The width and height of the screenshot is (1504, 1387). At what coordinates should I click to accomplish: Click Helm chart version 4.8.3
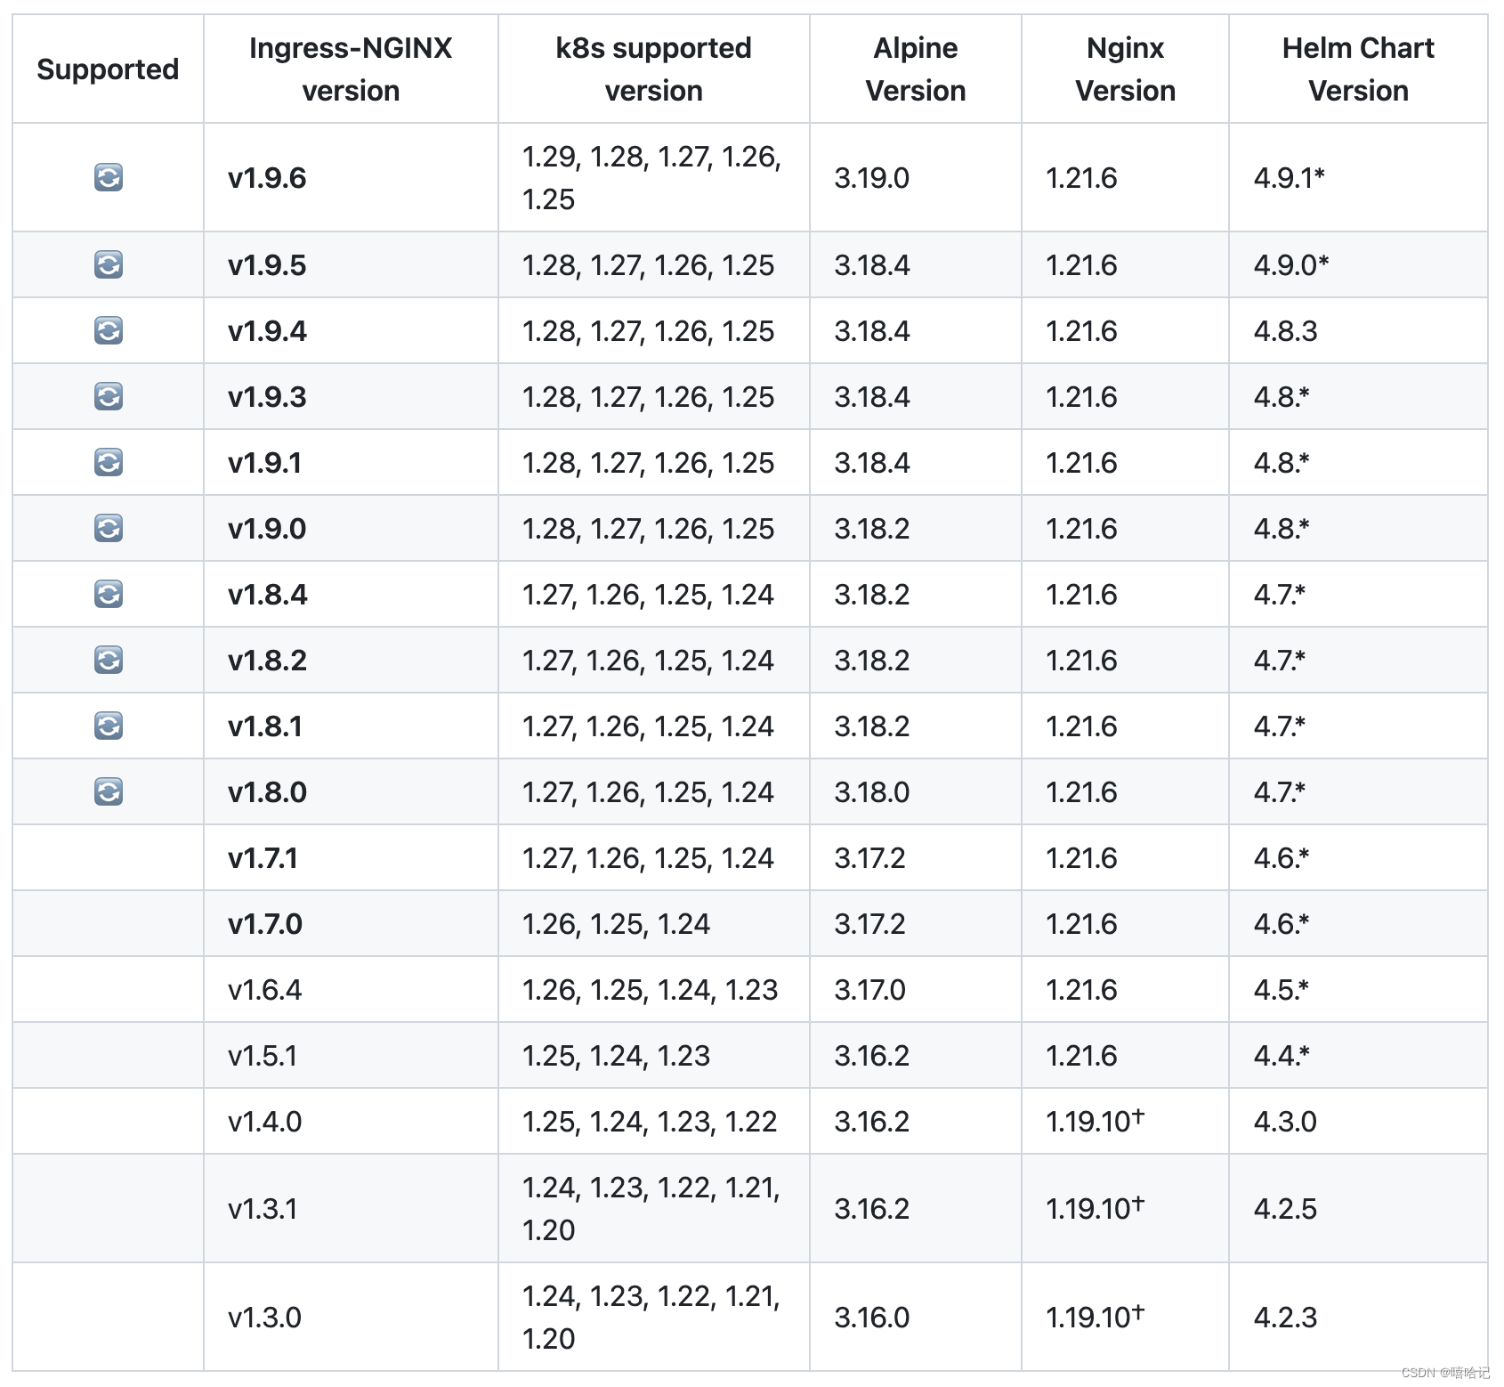pos(1285,331)
